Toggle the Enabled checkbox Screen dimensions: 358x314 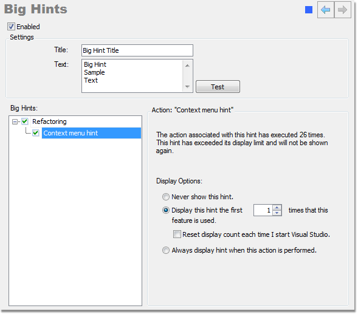(x=11, y=27)
